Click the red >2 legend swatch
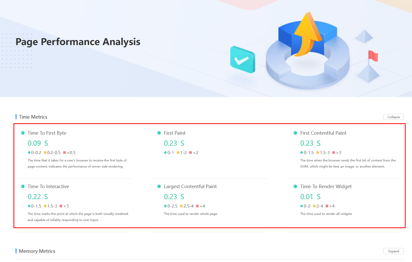Viewport: 412px width, 262px height. coord(190,153)
